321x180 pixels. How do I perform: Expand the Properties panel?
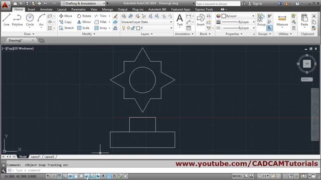tap(234, 34)
